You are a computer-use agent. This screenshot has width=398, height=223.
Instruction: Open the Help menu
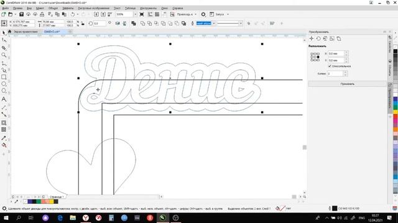tap(177, 8)
